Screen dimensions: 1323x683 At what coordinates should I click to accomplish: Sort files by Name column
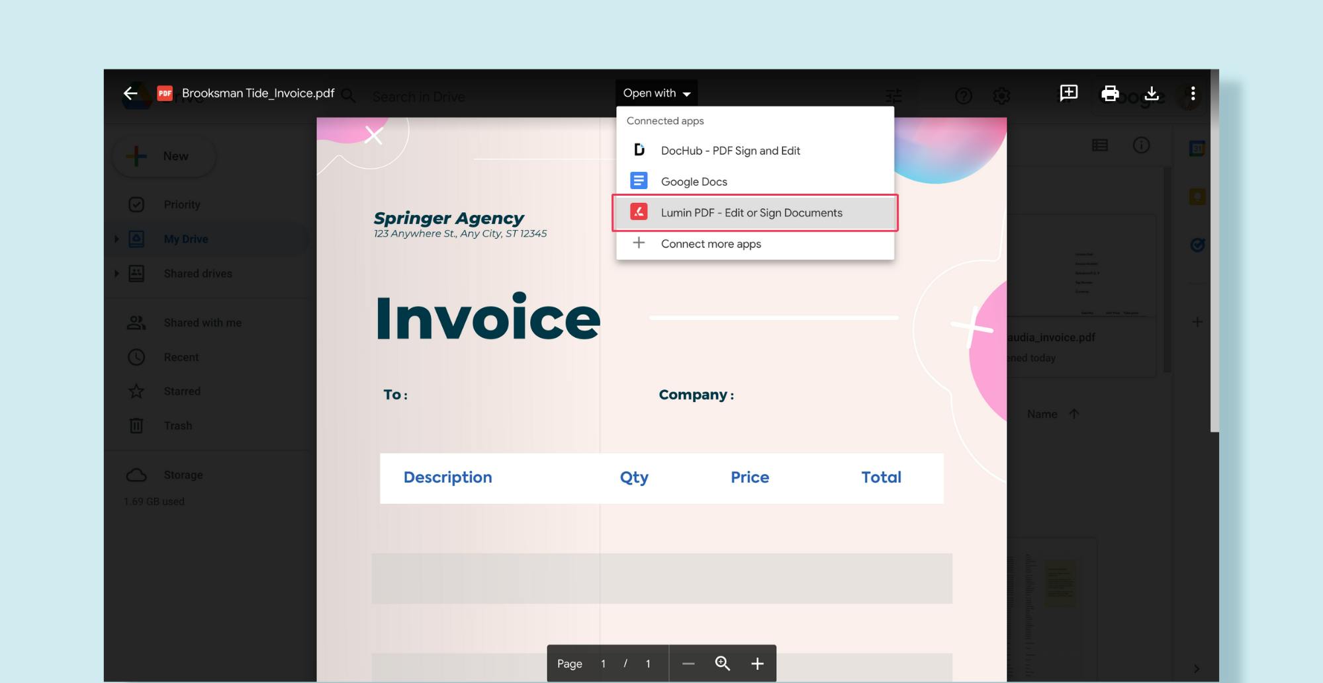1042,414
